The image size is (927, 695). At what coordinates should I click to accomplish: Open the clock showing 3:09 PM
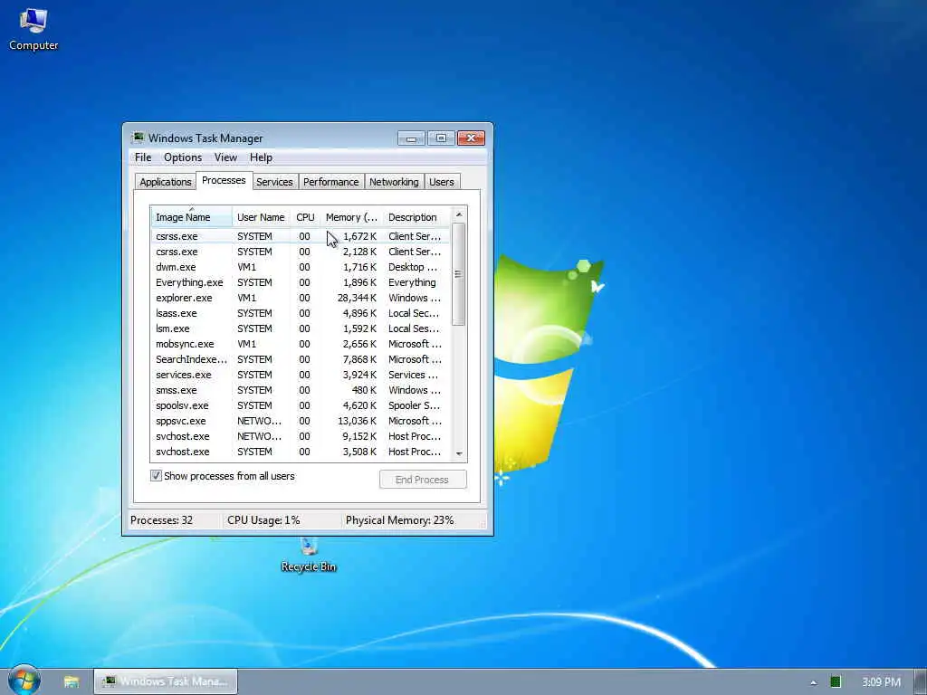tap(881, 682)
